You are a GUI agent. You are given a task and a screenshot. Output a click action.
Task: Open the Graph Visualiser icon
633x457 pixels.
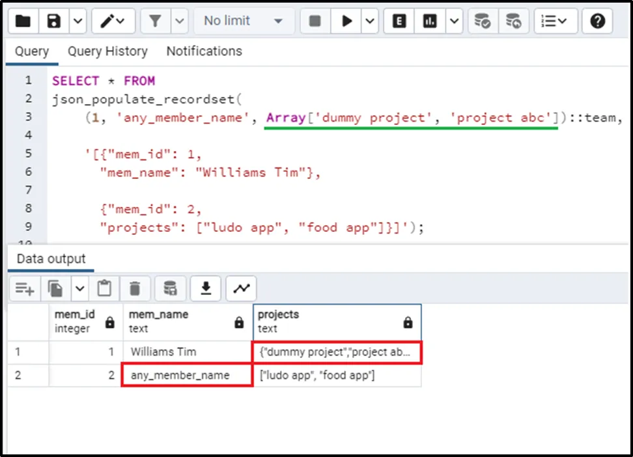click(241, 288)
